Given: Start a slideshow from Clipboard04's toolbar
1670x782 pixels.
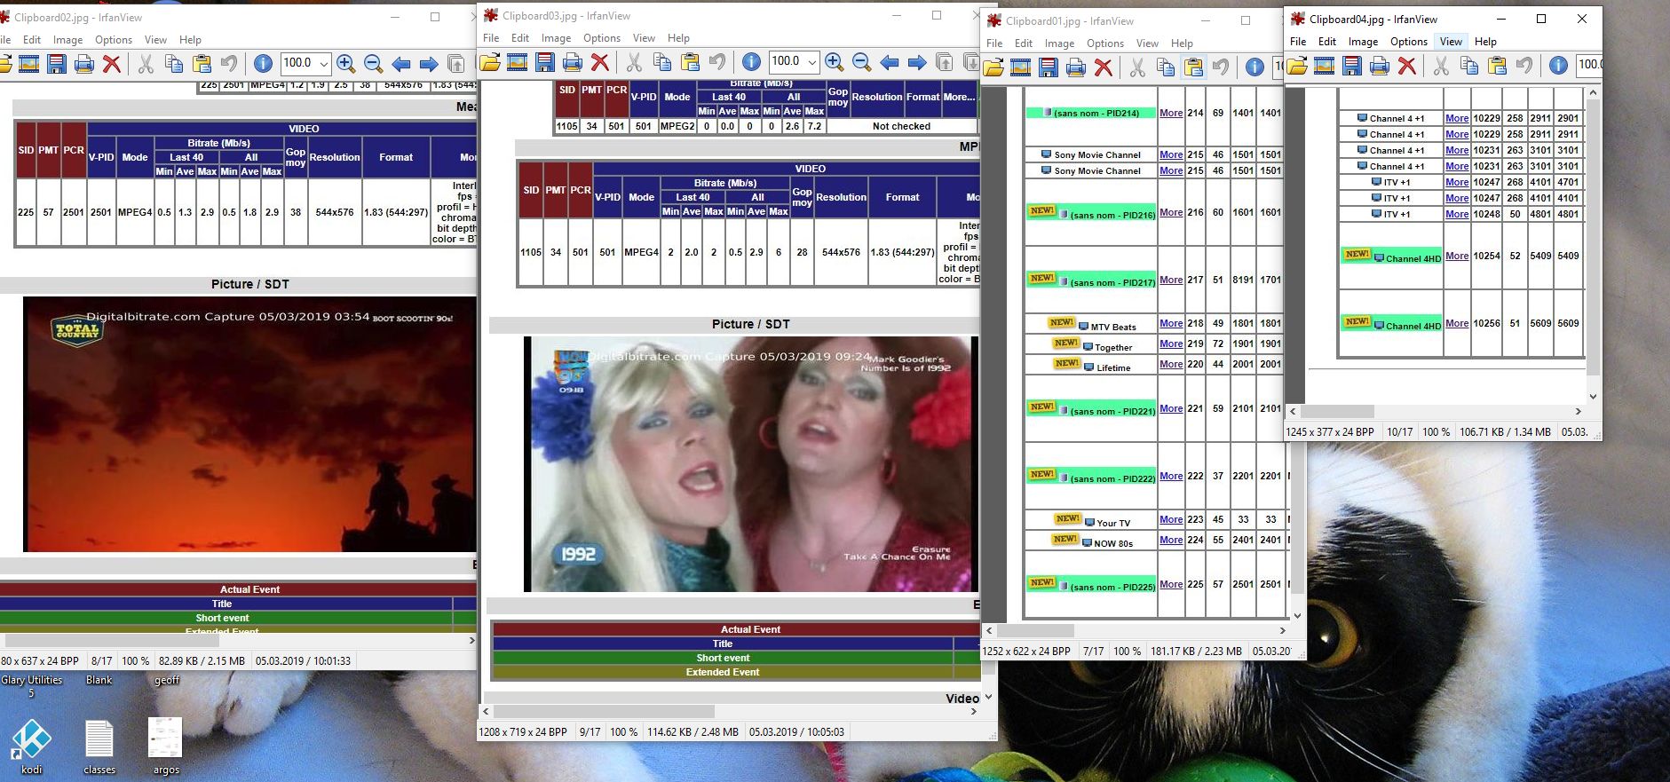Looking at the screenshot, I should [x=1325, y=66].
